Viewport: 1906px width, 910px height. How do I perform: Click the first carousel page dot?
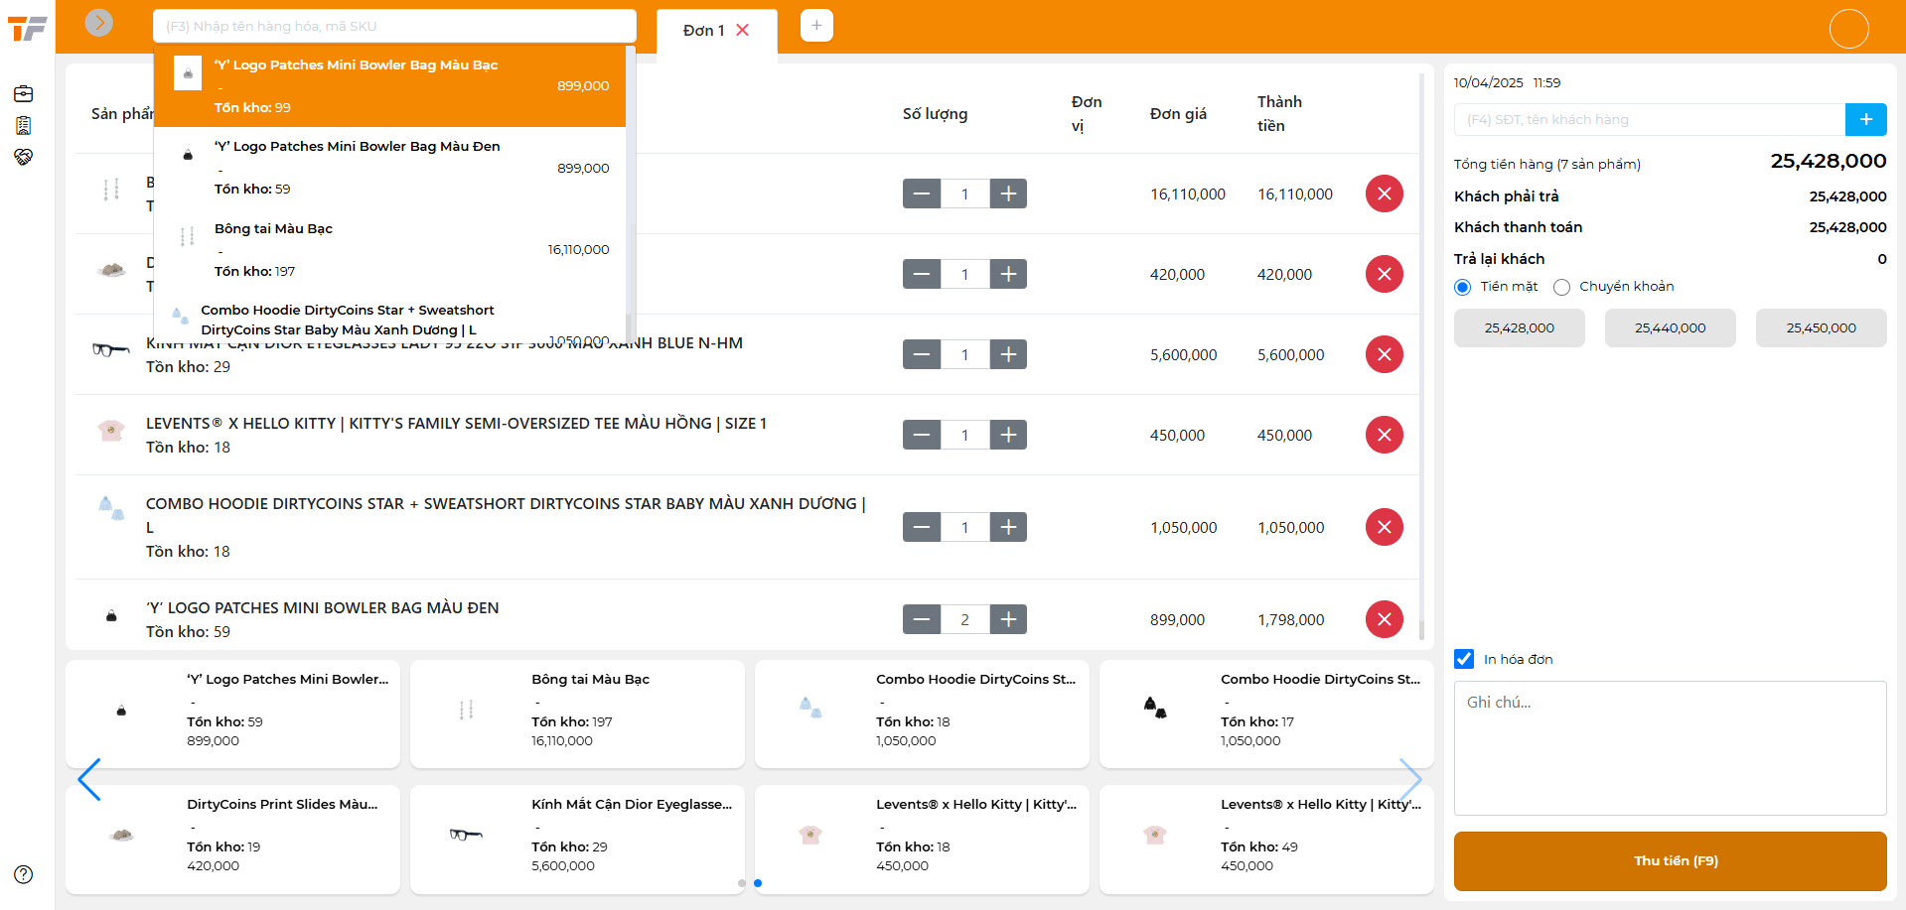[x=742, y=883]
